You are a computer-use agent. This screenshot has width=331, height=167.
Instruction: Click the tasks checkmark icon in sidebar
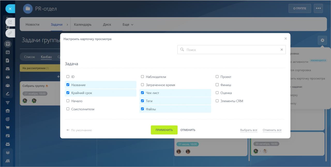point(8,44)
